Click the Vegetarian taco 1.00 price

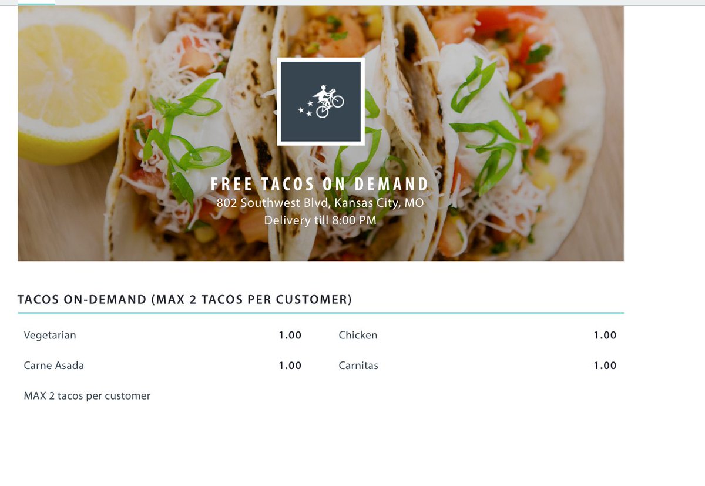click(x=290, y=336)
